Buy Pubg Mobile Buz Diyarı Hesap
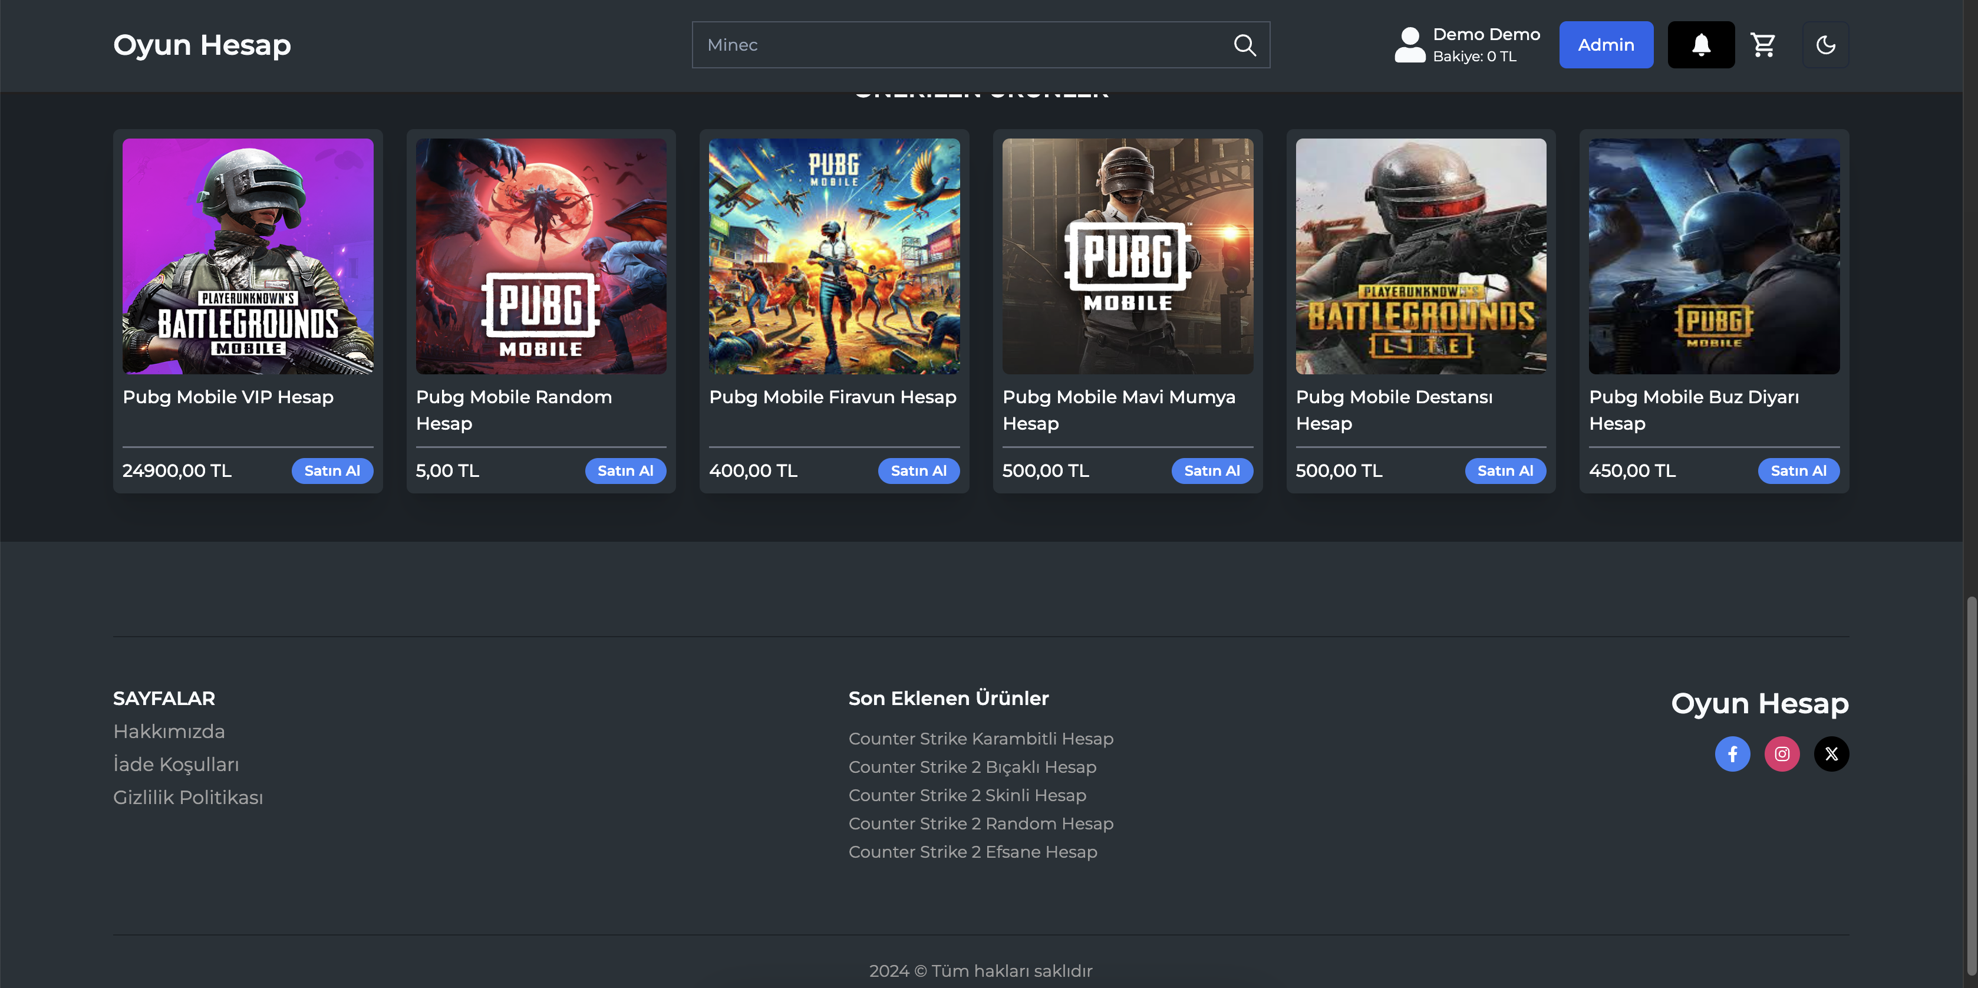 [x=1799, y=471]
